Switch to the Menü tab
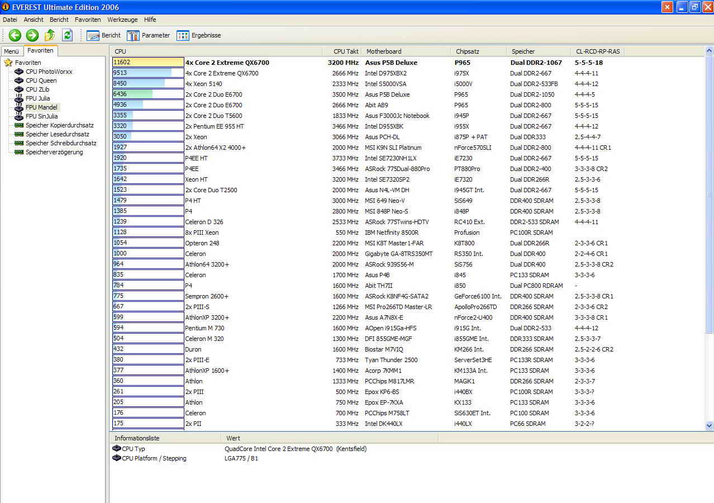Image resolution: width=714 pixels, height=503 pixels. pos(12,51)
